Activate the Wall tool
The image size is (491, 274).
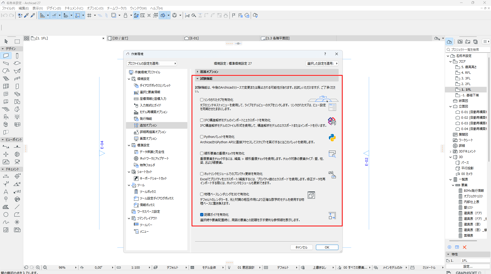coord(6,56)
